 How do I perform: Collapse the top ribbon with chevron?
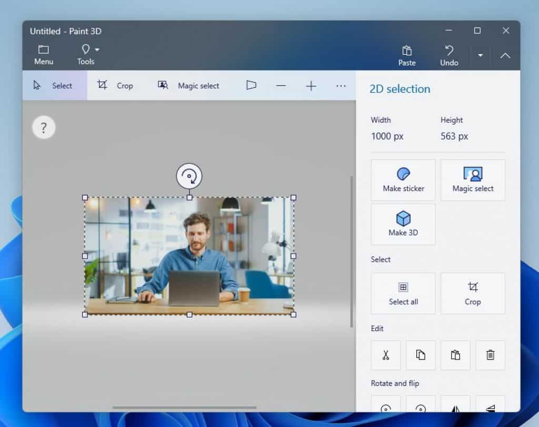pos(505,55)
